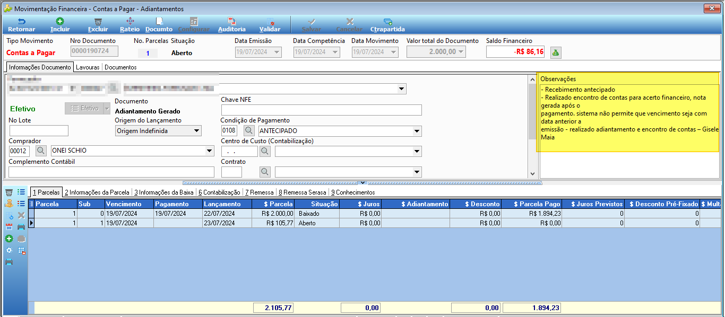This screenshot has width=725, height=317.
Task: Switch to the Lavouras tab
Action: click(x=88, y=67)
